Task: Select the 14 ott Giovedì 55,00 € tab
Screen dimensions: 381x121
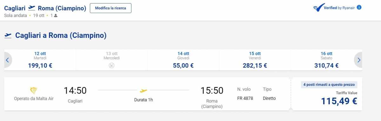Action: [x=183, y=60]
